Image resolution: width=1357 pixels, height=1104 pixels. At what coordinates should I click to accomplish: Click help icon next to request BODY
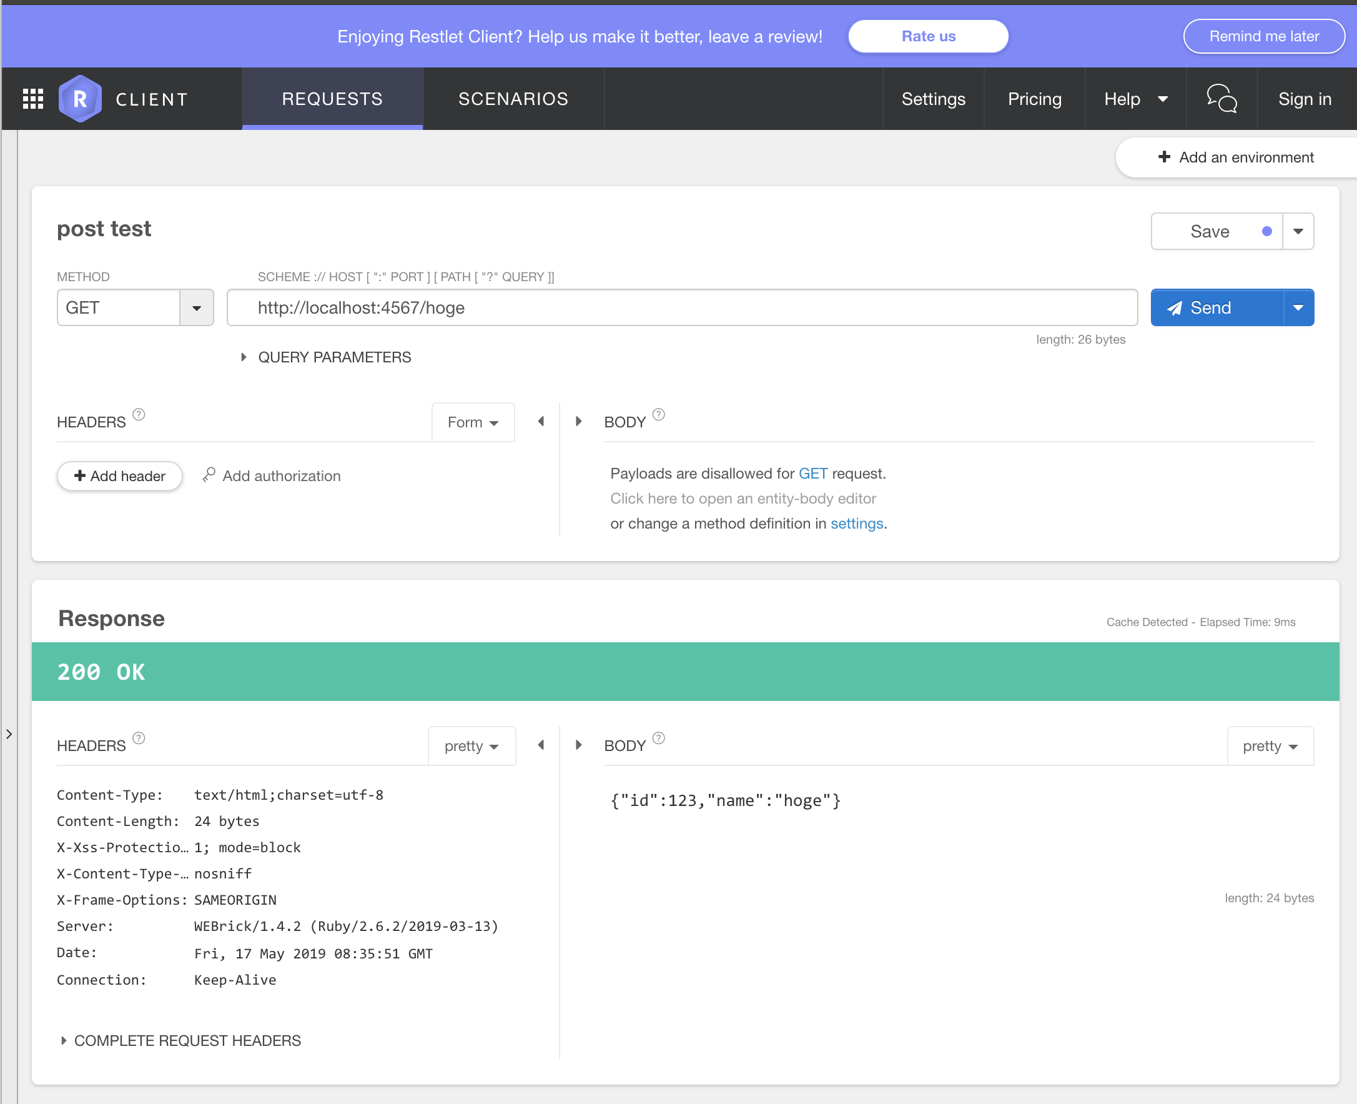[658, 415]
